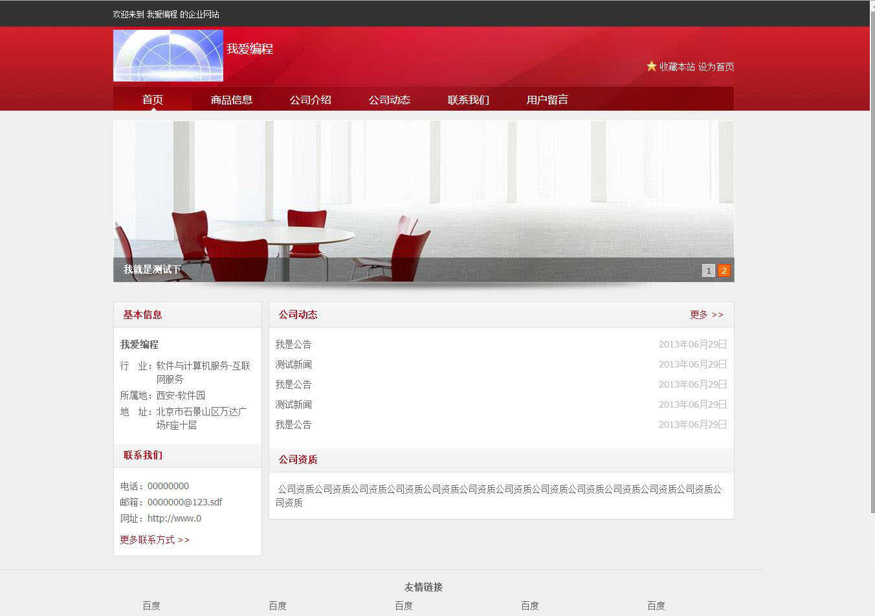Select slide 2 in the banner pager
This screenshot has width=875, height=616.
tap(724, 270)
